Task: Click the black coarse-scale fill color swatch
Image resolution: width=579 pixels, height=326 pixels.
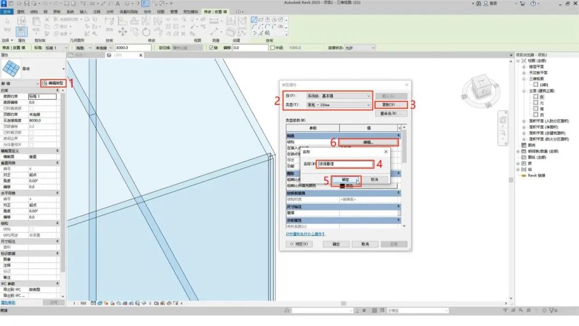Action: pyautogui.click(x=343, y=186)
